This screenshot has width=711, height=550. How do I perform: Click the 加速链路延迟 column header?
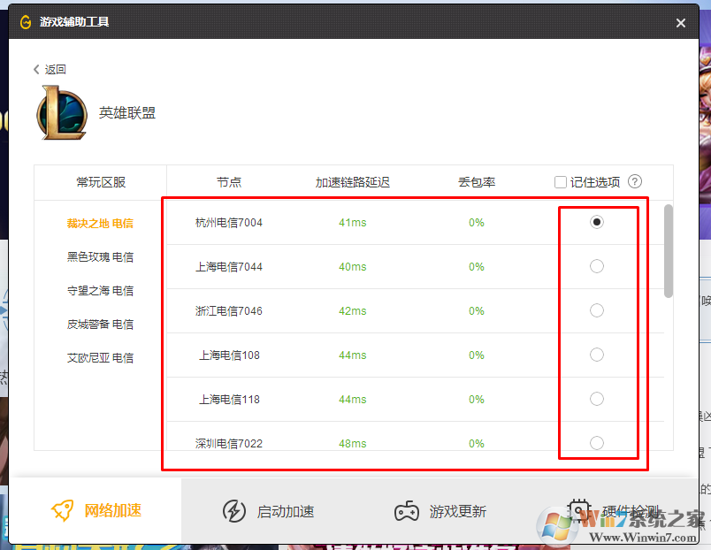click(x=353, y=182)
